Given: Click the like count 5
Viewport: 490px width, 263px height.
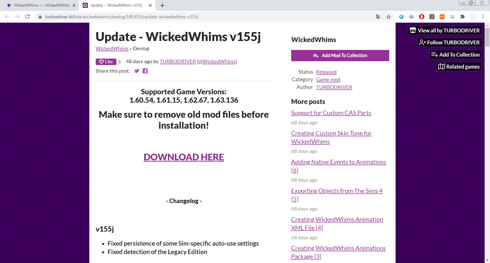Looking at the screenshot, I should coord(119,62).
